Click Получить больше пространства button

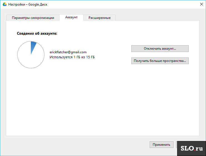click(x=160, y=61)
